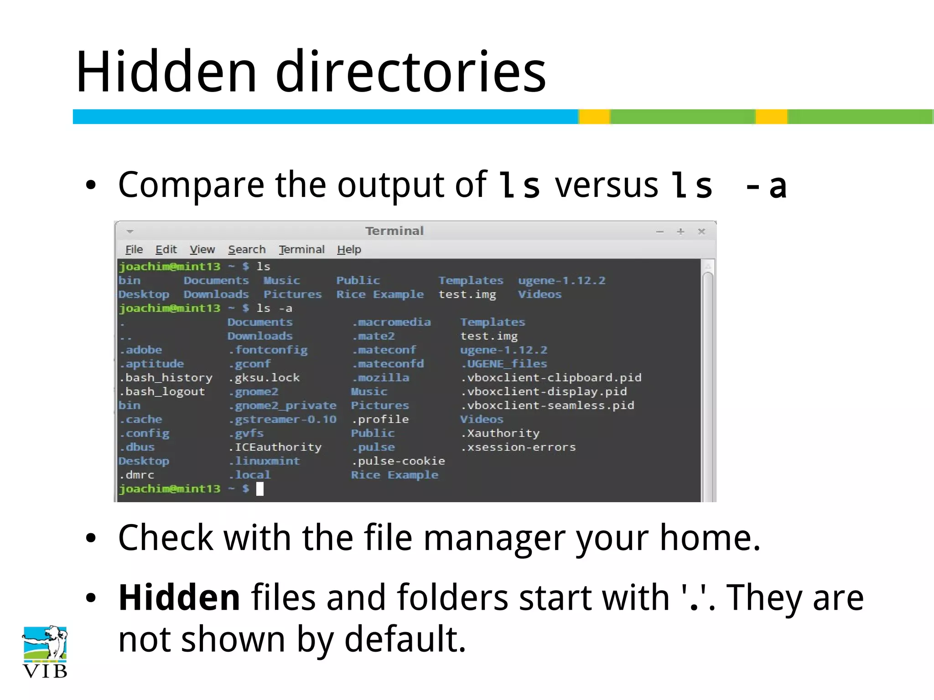Select '.bash_logout' in the listing
934x700 pixels.
click(x=162, y=391)
